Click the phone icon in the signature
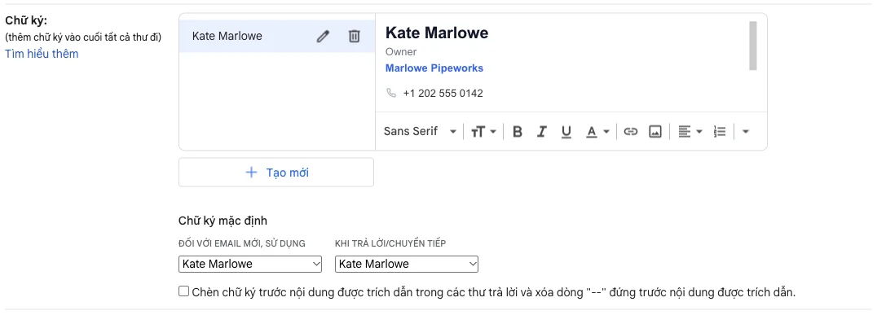877x315 pixels. [391, 93]
